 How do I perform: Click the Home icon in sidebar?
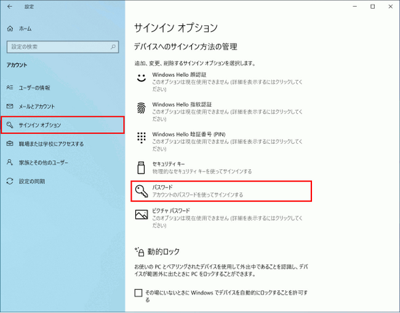[x=9, y=29]
